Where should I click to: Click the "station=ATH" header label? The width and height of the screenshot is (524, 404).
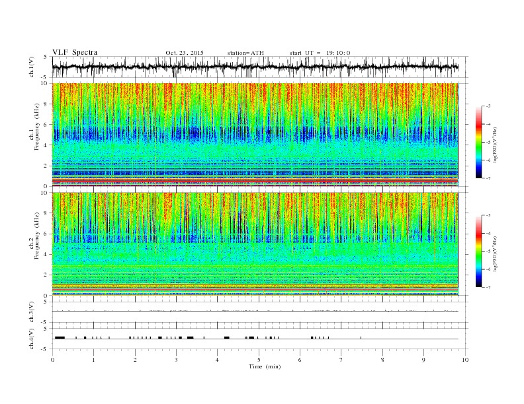[x=245, y=53]
